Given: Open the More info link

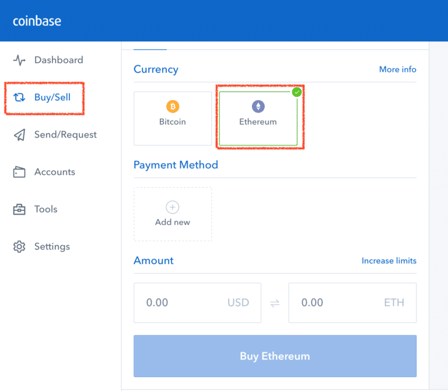Looking at the screenshot, I should coord(397,69).
